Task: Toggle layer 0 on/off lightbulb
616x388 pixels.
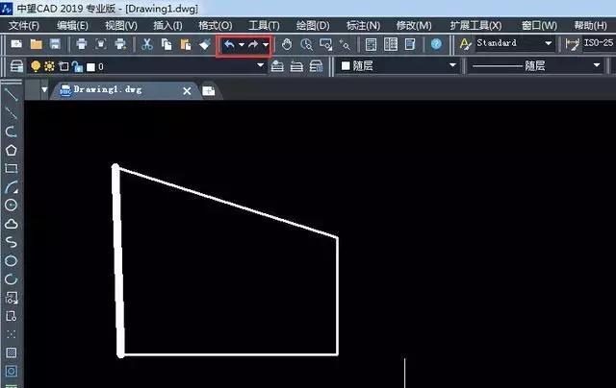Action: (36, 66)
